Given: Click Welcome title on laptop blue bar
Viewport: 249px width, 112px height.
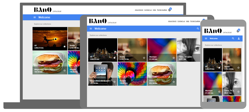Looking at the screenshot, I should pyautogui.click(x=44, y=17).
